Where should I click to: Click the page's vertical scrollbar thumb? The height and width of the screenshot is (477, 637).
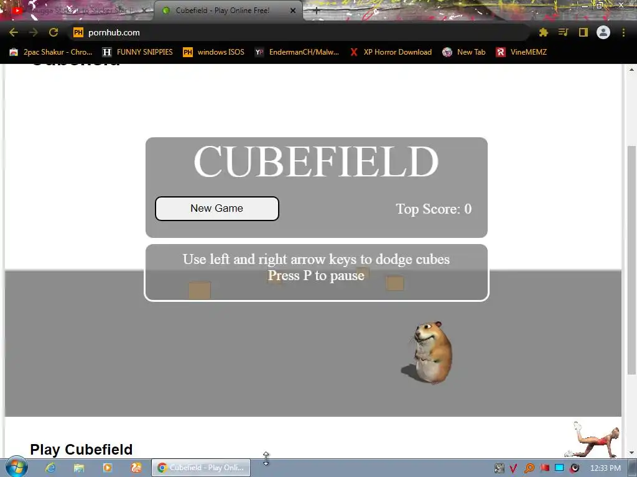[631, 260]
